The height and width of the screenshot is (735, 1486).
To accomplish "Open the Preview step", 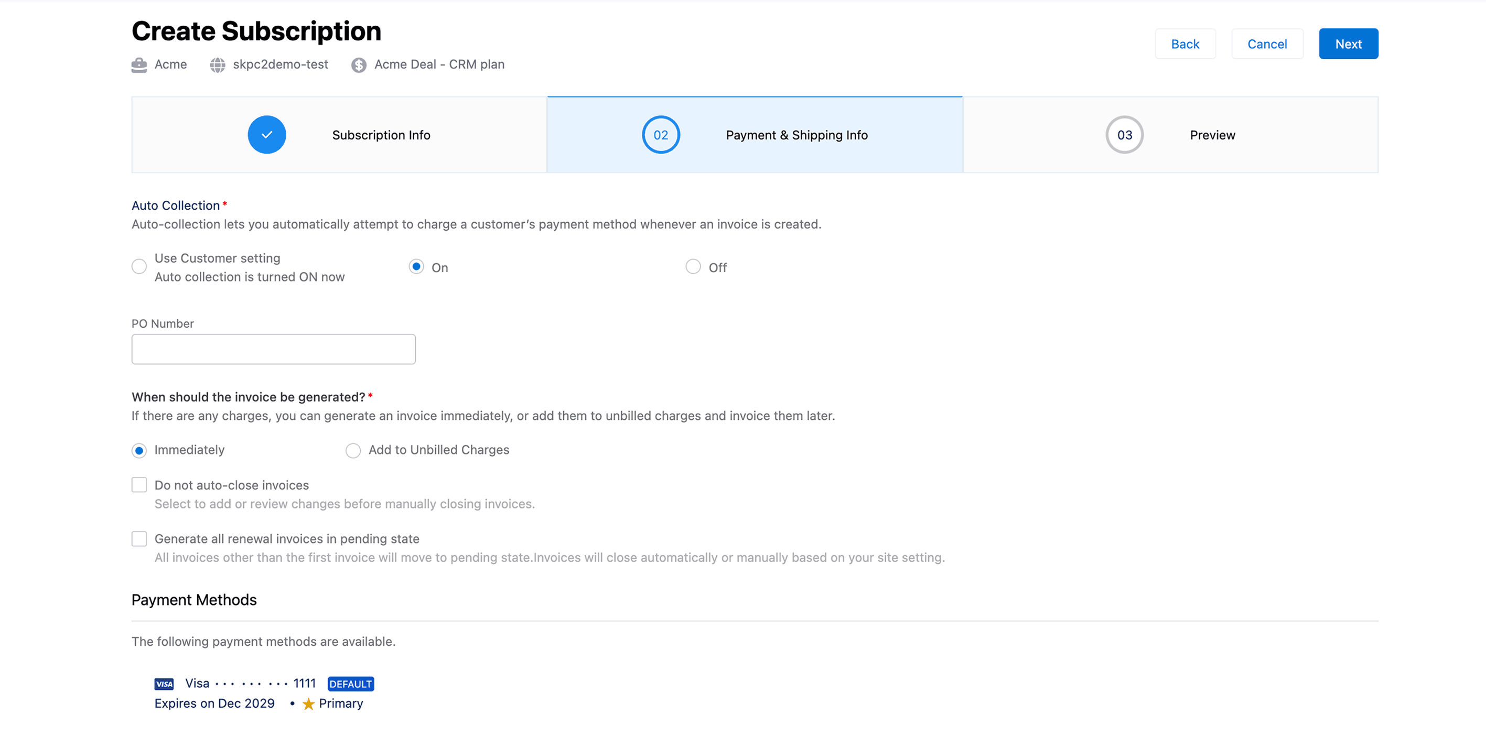I will (1212, 134).
